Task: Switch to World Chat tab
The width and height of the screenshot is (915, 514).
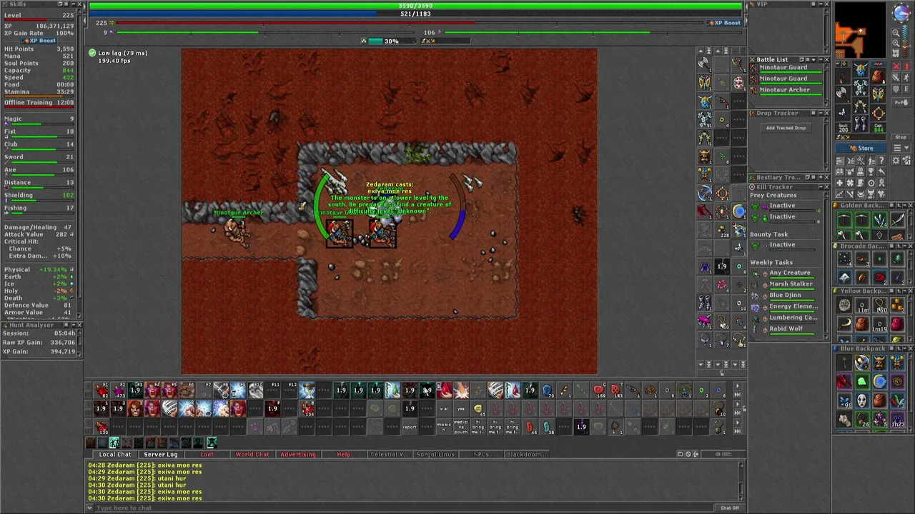Action: (252, 454)
